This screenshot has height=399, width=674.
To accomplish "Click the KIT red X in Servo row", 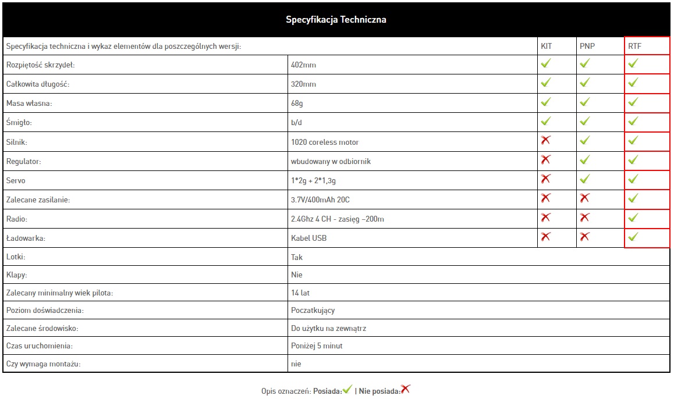I will pos(545,179).
